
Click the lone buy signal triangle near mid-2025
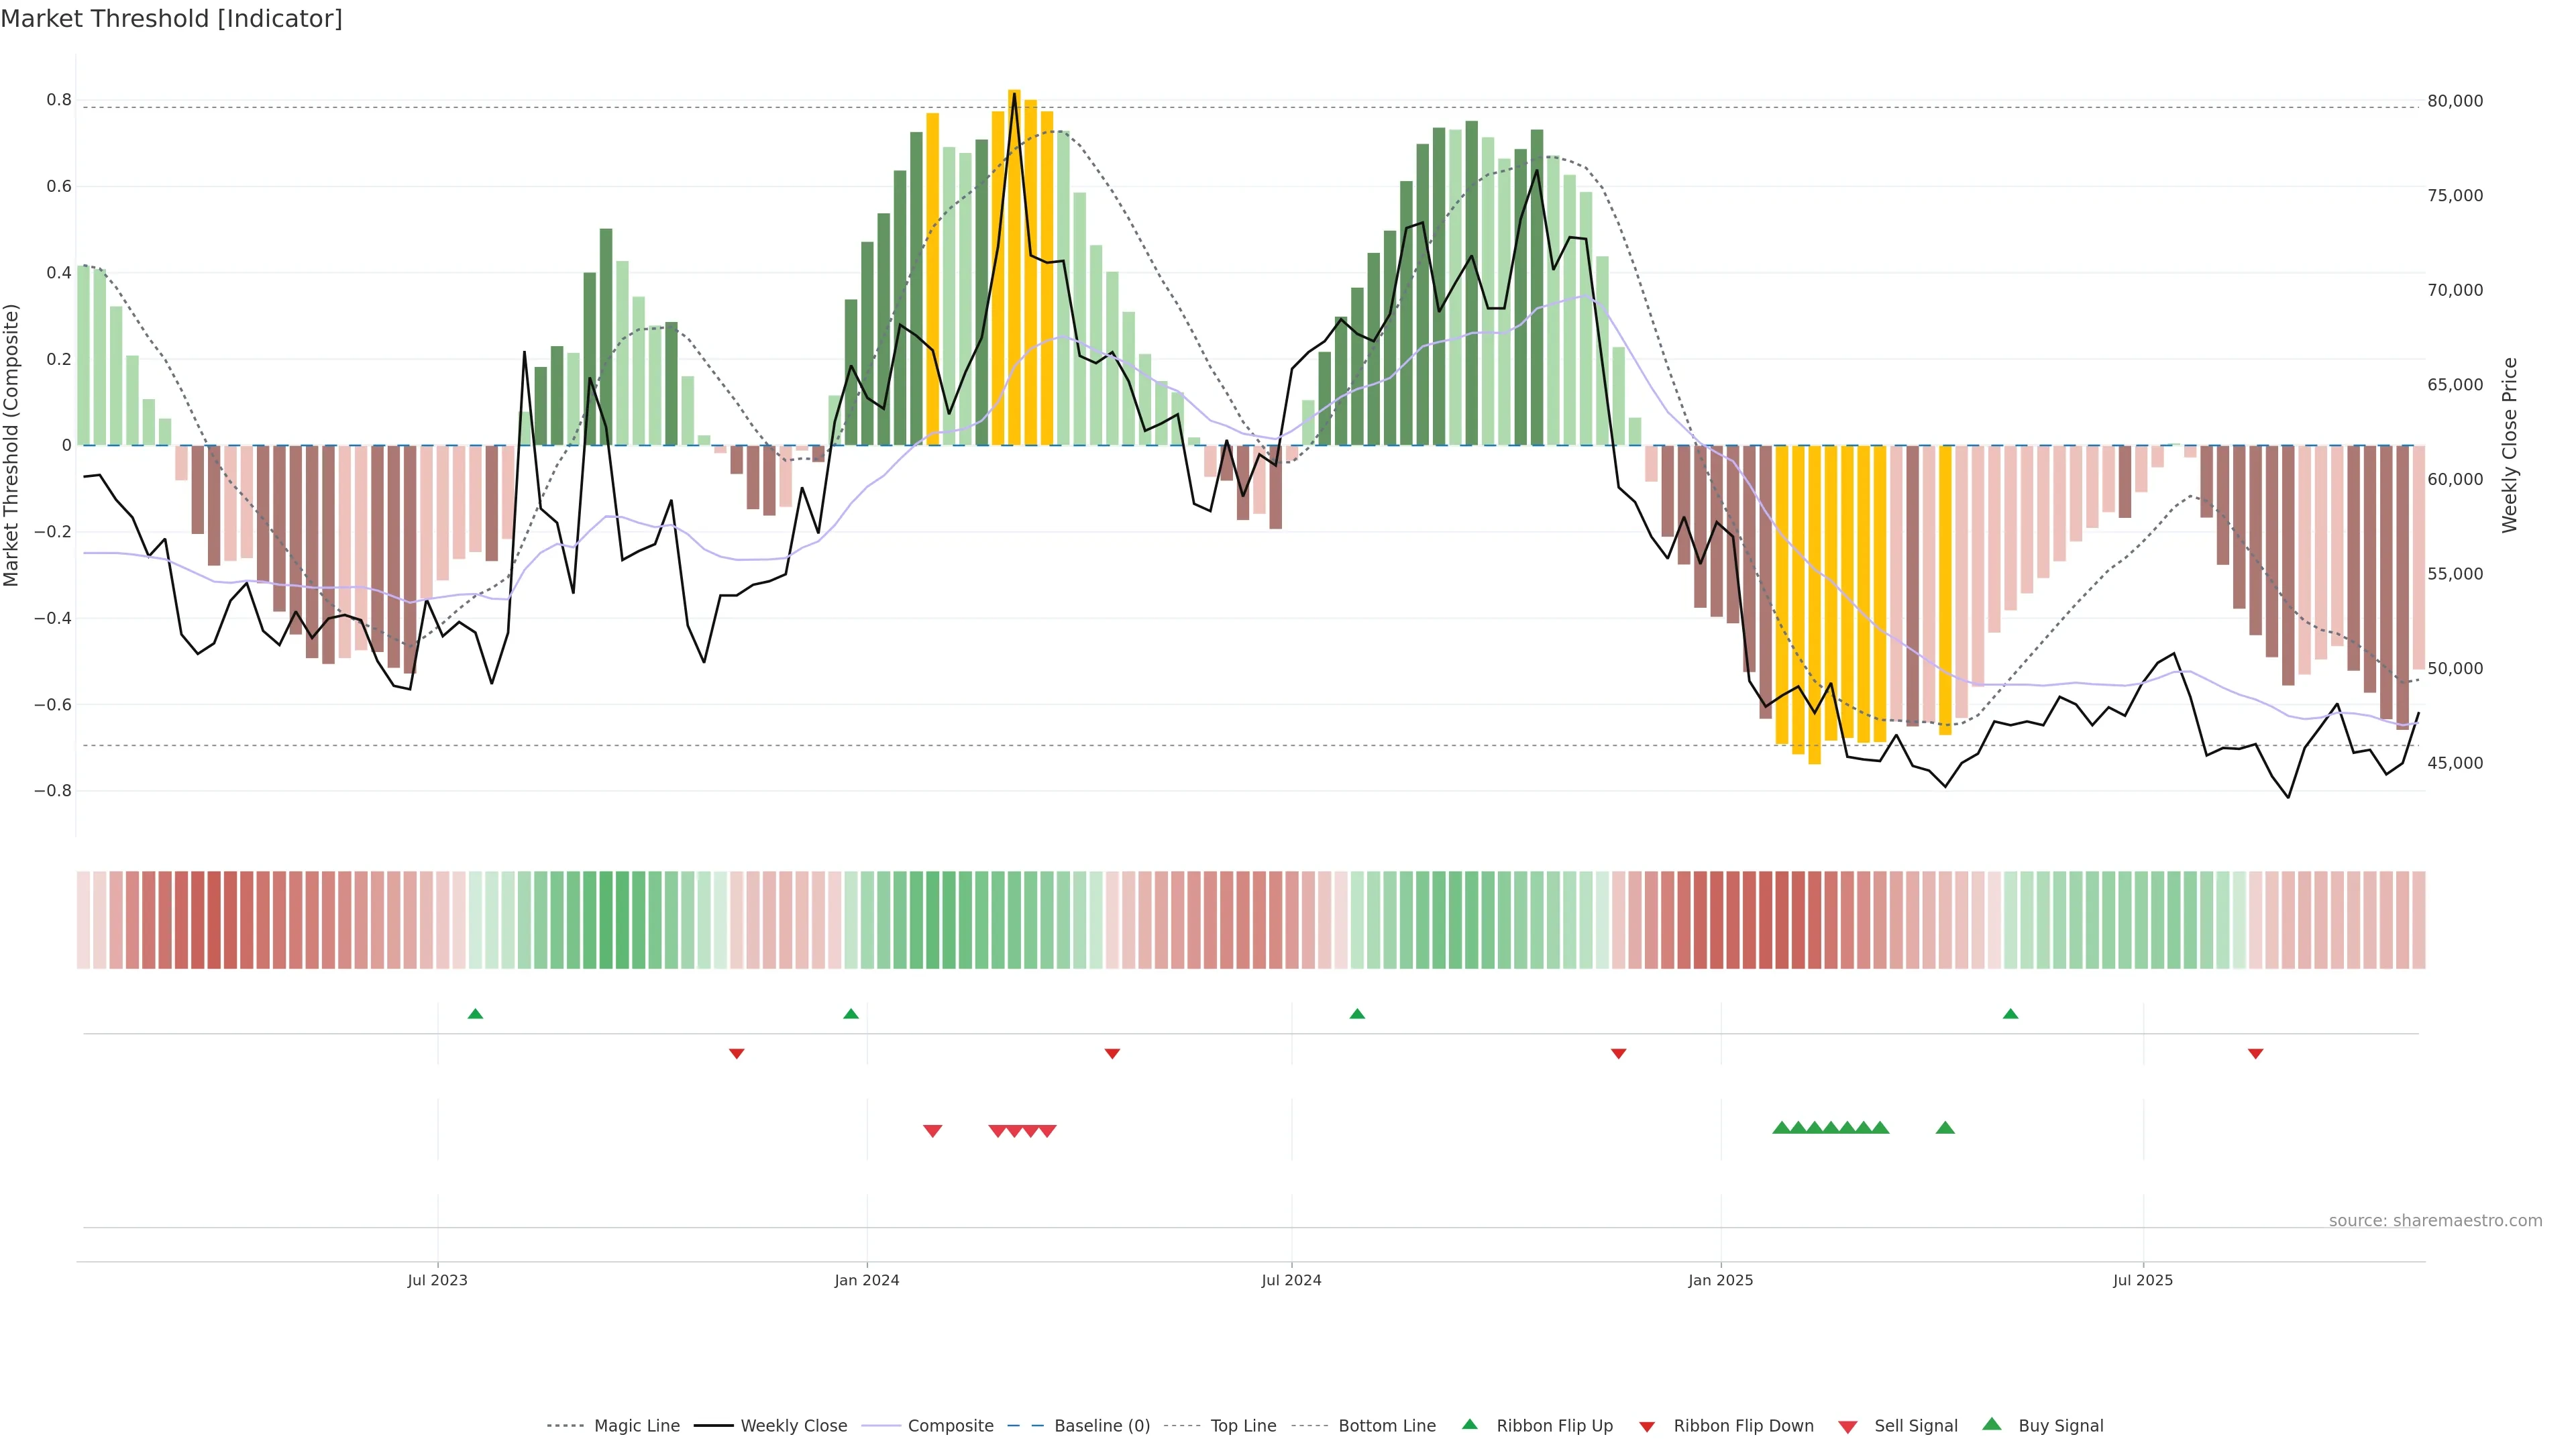(x=1945, y=1128)
